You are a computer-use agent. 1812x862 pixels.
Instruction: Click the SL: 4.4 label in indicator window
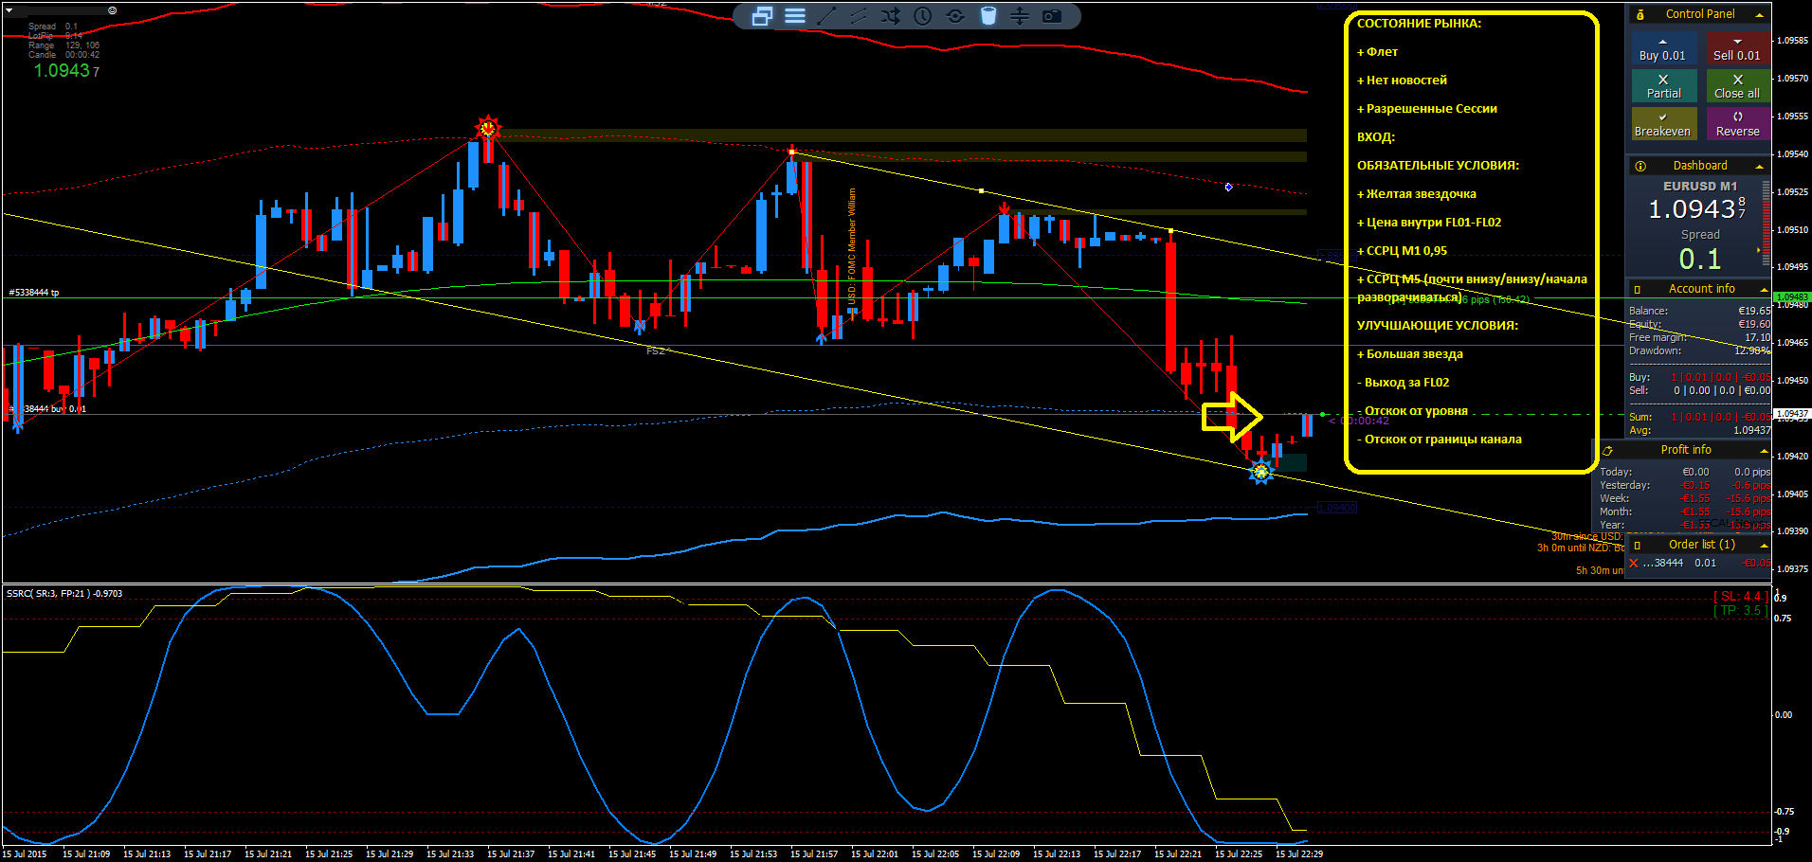(1741, 596)
